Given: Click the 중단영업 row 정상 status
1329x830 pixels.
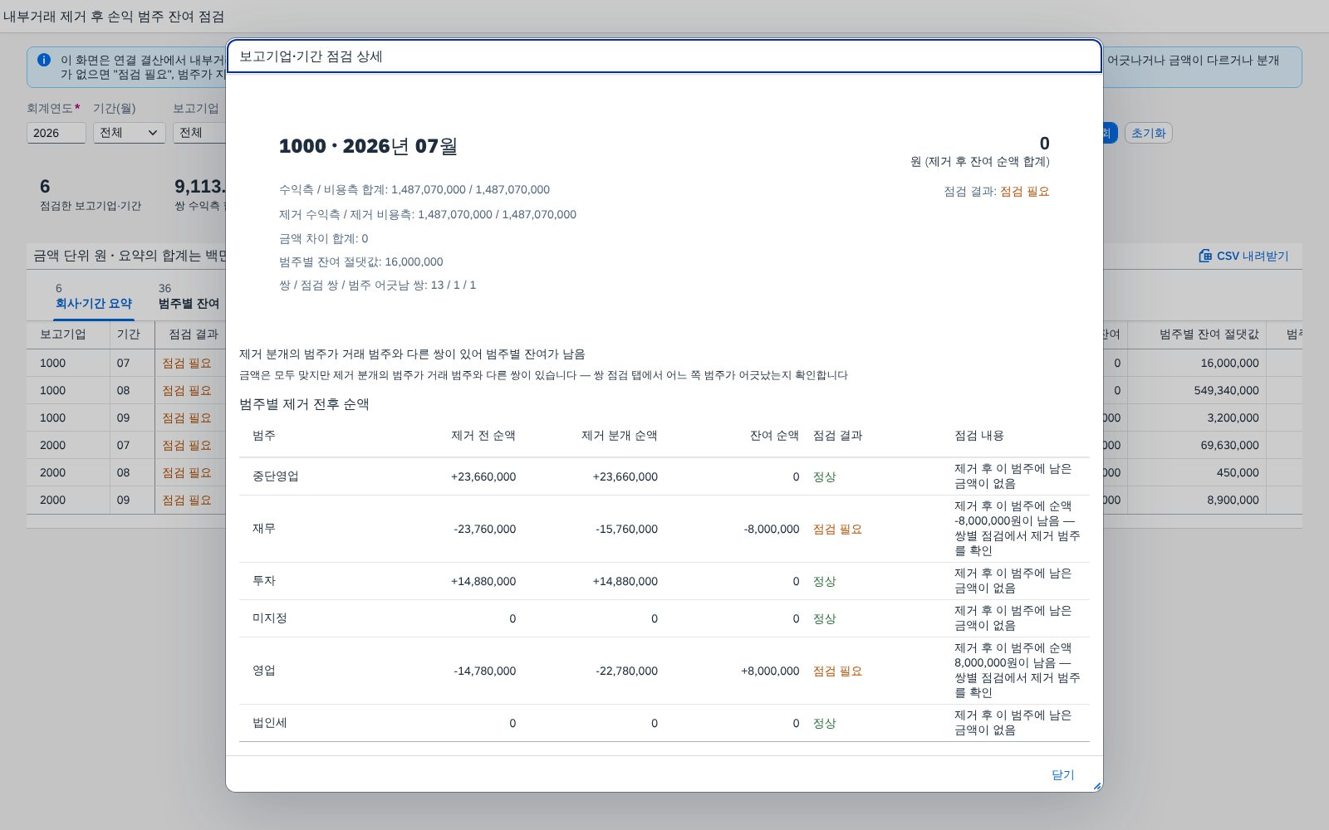Looking at the screenshot, I should [824, 476].
